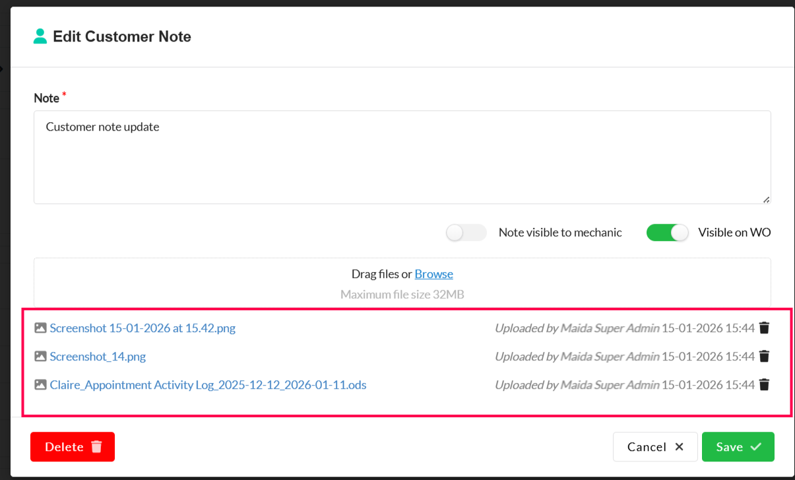Delete the Screenshot 15-01-2026 at 15.42.png attachment
Viewport: 795px width, 480px height.
pos(764,327)
